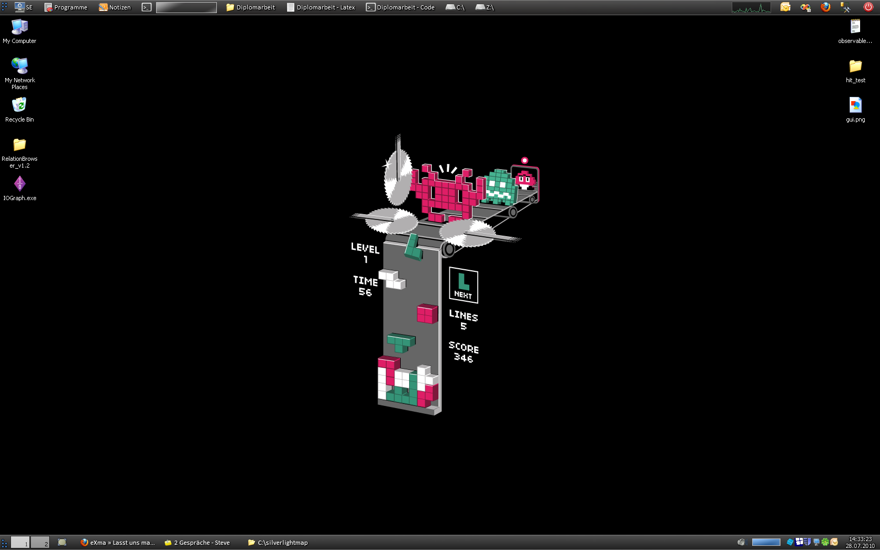Screen dimensions: 880x550
Task: Open My Network Places icon
Action: pyautogui.click(x=19, y=73)
